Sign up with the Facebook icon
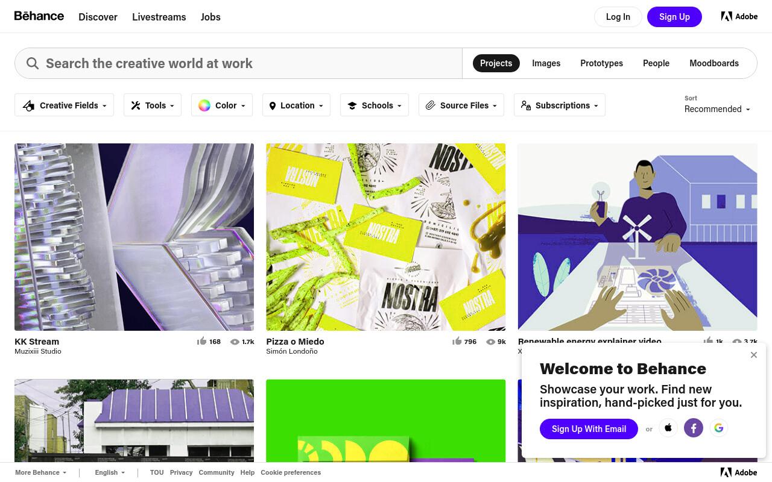 (x=694, y=428)
